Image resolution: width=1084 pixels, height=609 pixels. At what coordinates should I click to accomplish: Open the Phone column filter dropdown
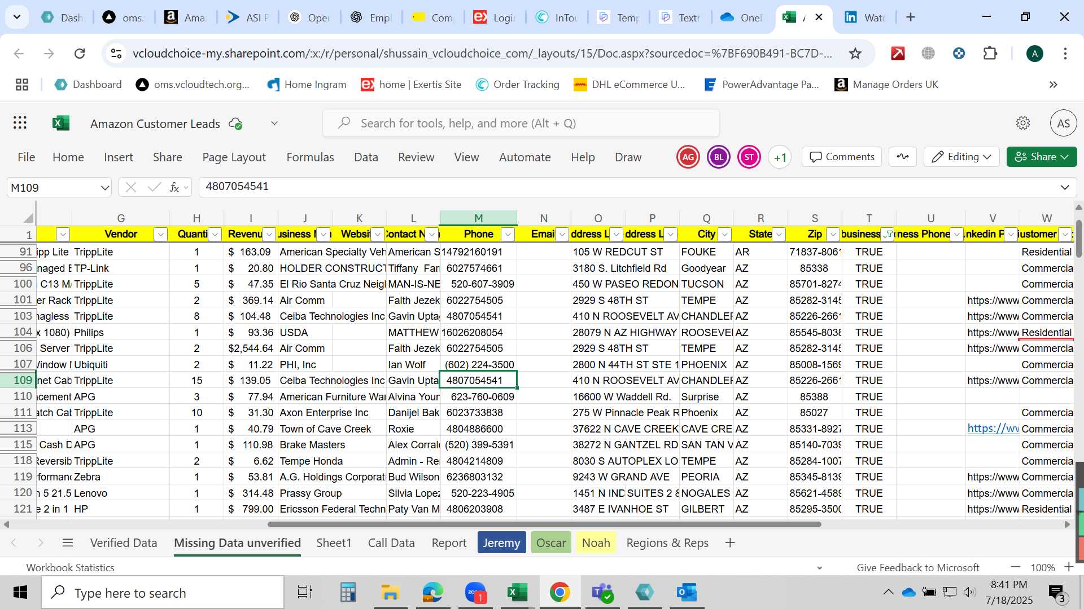click(x=508, y=234)
